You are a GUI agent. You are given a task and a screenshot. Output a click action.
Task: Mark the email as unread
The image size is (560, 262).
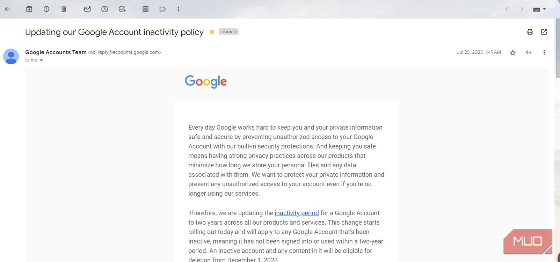87,9
